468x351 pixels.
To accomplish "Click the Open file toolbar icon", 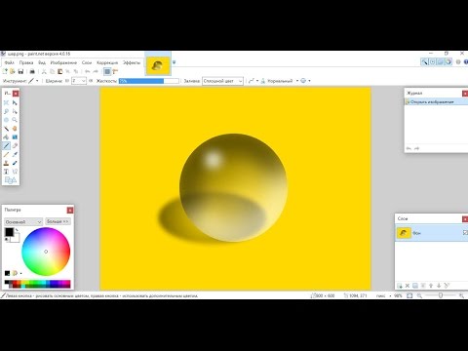I will tap(13, 71).
